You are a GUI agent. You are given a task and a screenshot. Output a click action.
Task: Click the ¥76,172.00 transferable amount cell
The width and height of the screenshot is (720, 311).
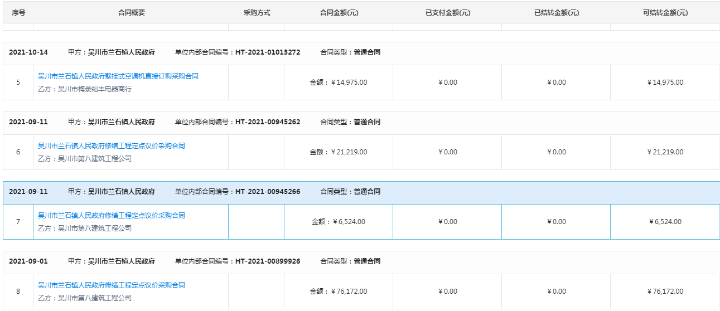pyautogui.click(x=665, y=291)
